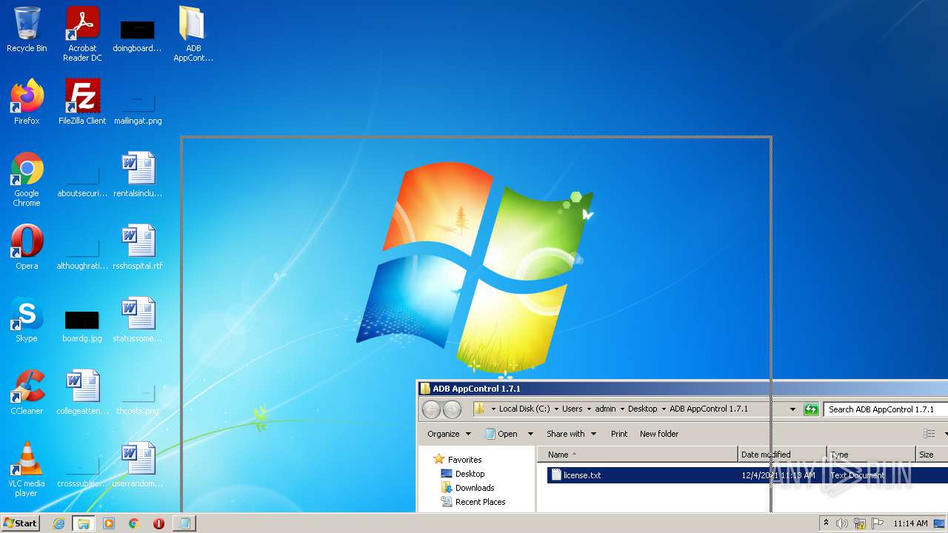Select the rentalsinclu Word document
The image size is (948, 533).
[x=138, y=175]
